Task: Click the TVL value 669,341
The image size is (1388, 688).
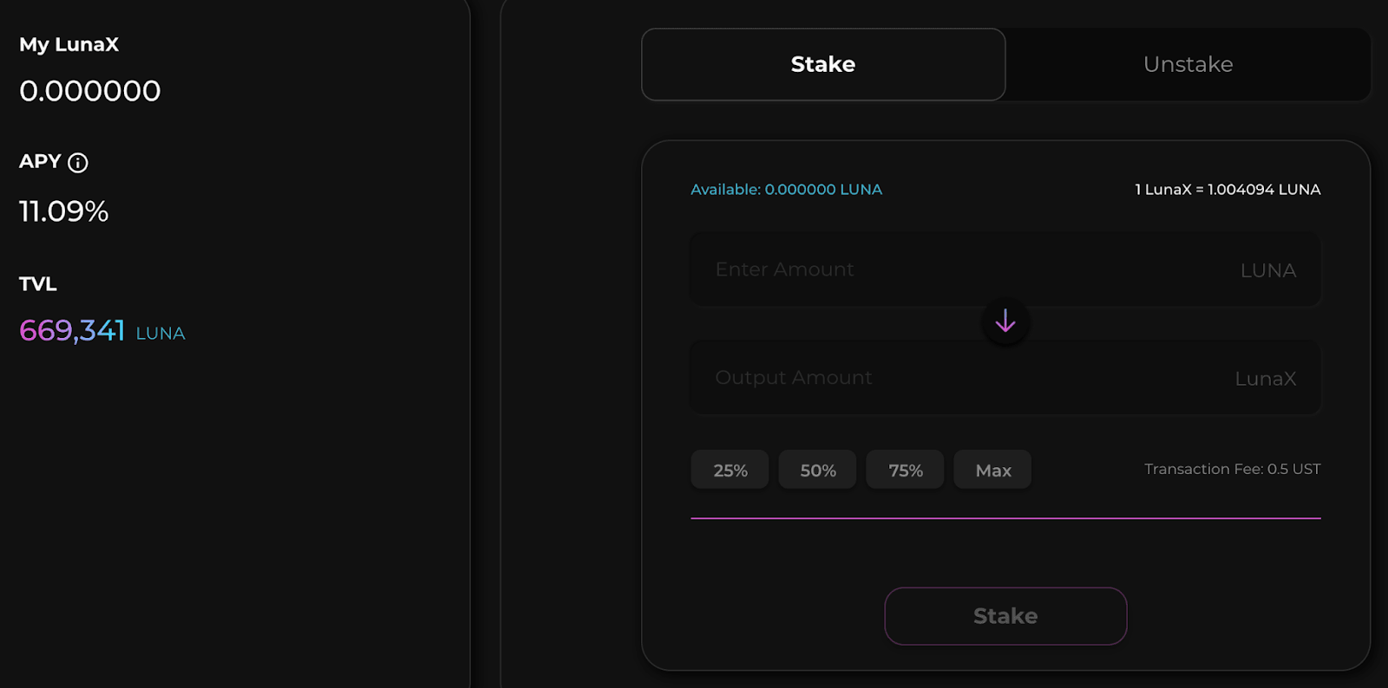Action: point(72,330)
